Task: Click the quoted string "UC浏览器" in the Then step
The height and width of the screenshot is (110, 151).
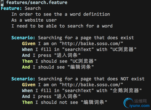Action: point(83,61)
